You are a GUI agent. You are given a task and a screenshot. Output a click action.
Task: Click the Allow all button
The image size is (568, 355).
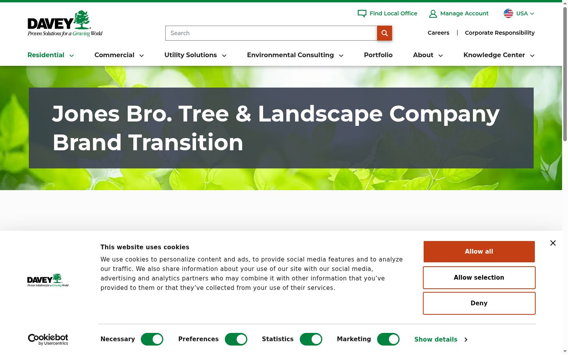[x=479, y=252]
